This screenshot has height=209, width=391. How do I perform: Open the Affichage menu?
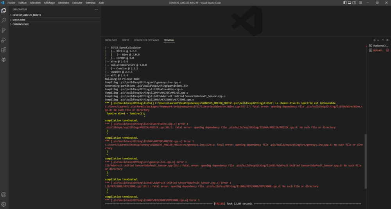pos(49,3)
